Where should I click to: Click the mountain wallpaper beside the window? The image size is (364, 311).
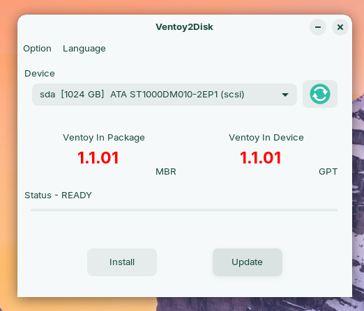[x=358, y=186]
